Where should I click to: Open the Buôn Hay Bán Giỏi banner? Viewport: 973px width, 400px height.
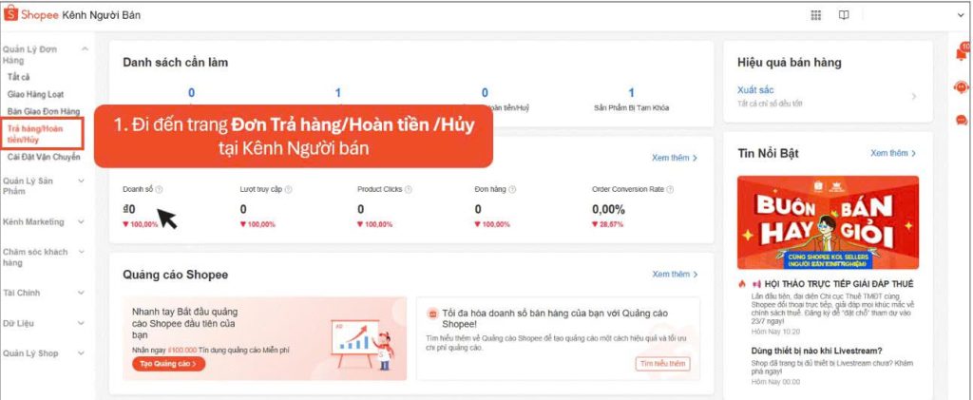pyautogui.click(x=828, y=222)
